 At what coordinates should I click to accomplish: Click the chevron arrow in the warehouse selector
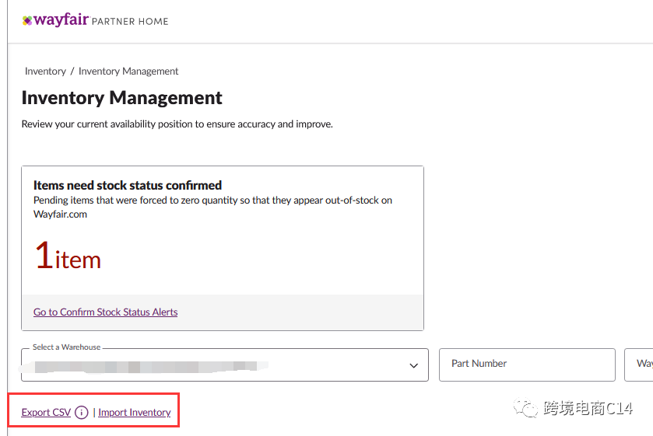click(x=414, y=365)
